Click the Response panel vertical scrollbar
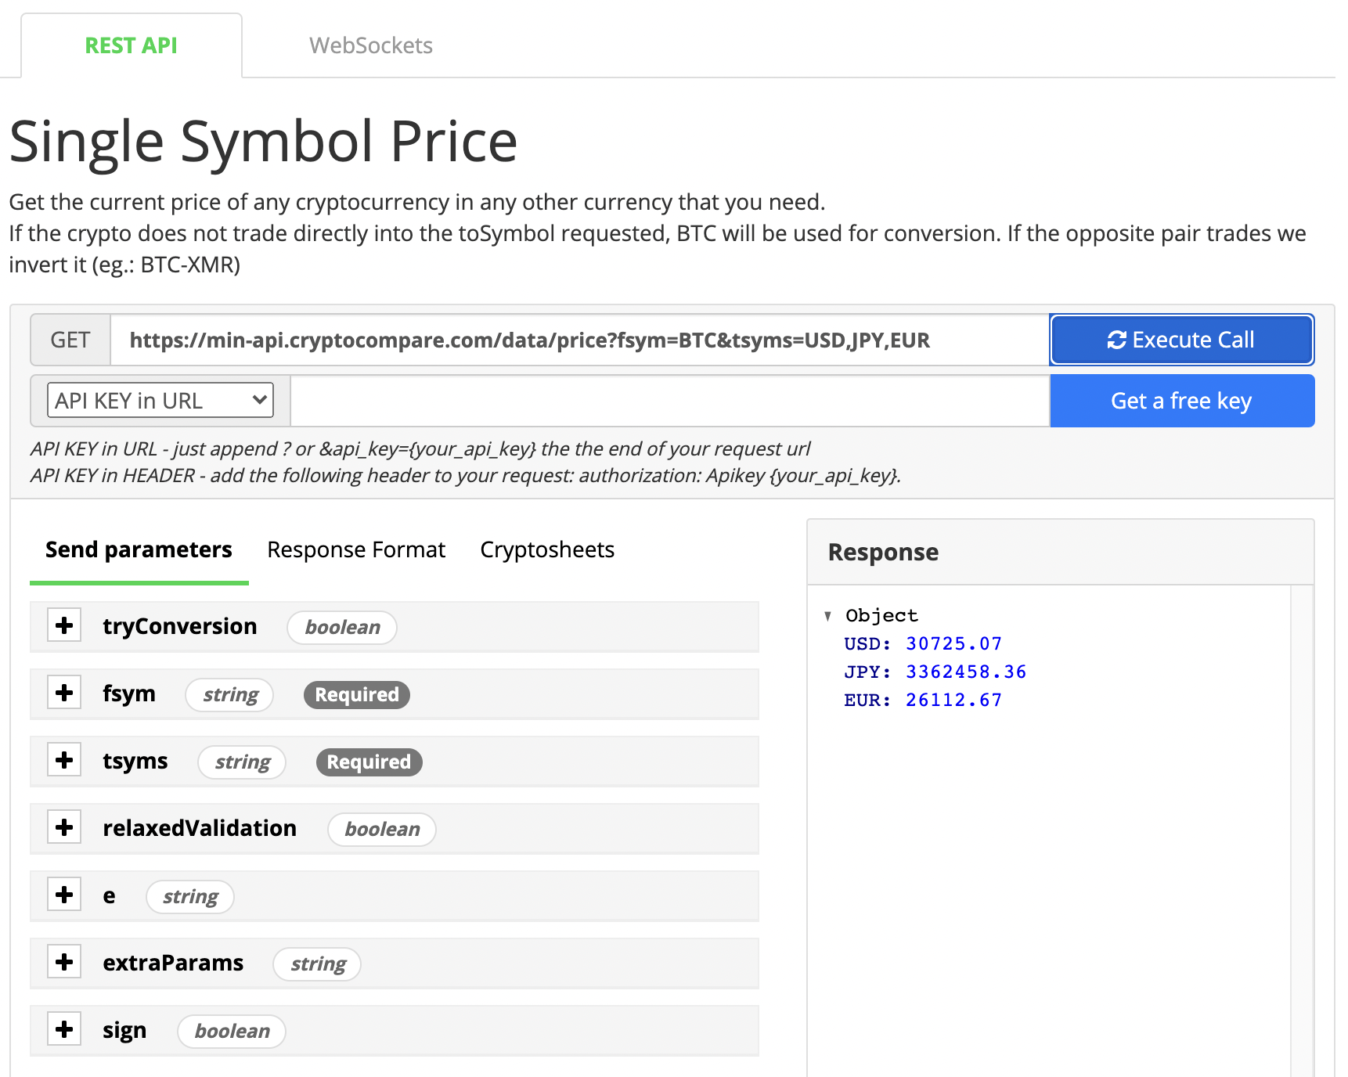 coord(1301,830)
